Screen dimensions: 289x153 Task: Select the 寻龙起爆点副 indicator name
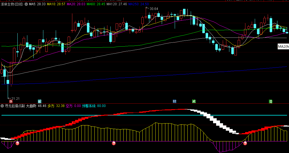tap(15, 106)
